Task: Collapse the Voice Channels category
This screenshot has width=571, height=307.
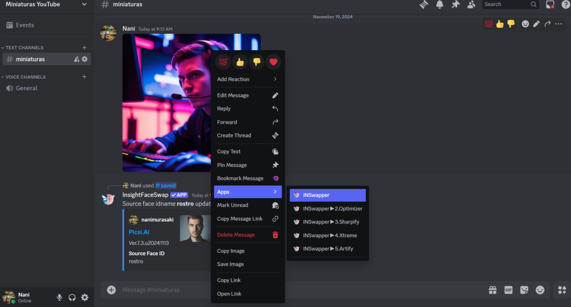Action: (26, 77)
